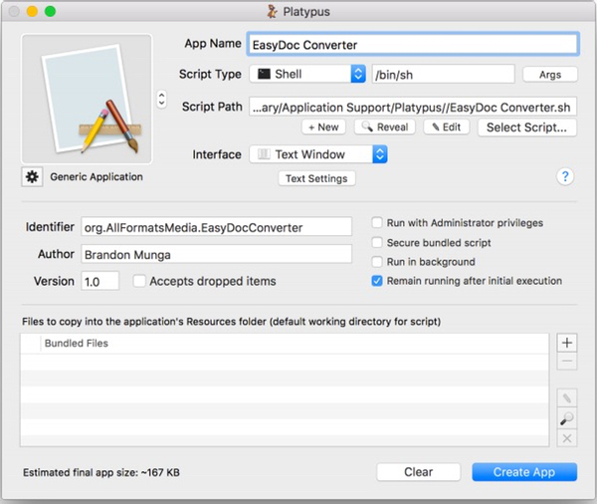
Task: Open the Script Type Shell dropdown
Action: (x=307, y=74)
